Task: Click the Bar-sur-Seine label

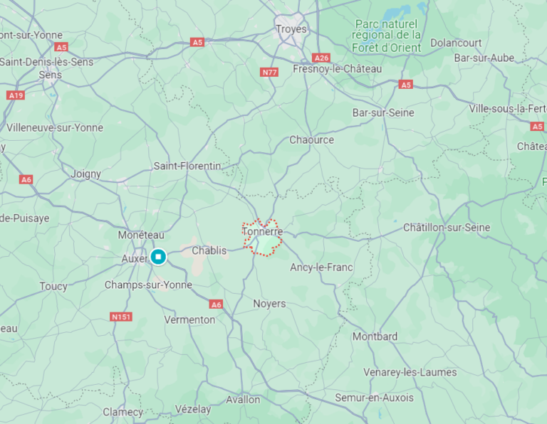Action: [x=383, y=112]
